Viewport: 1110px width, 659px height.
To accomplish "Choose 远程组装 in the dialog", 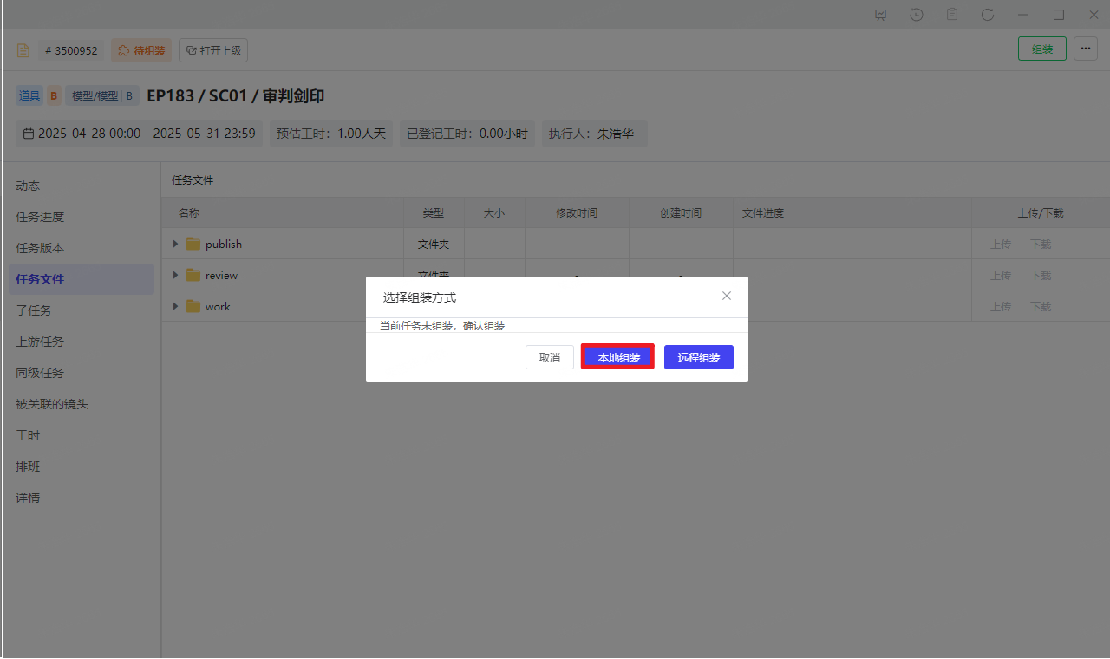I will (x=698, y=357).
